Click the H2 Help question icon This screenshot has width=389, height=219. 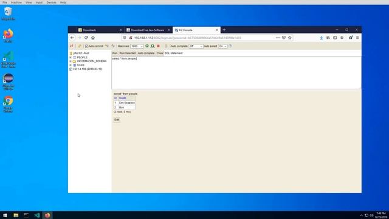click(230, 46)
